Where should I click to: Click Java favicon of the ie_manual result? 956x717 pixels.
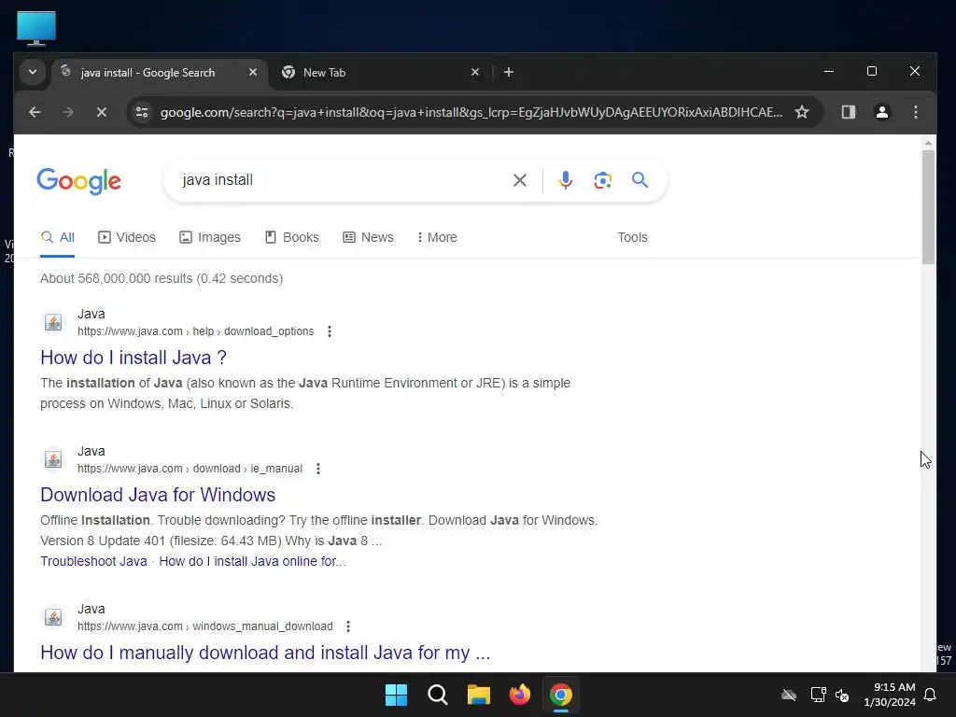click(53, 459)
